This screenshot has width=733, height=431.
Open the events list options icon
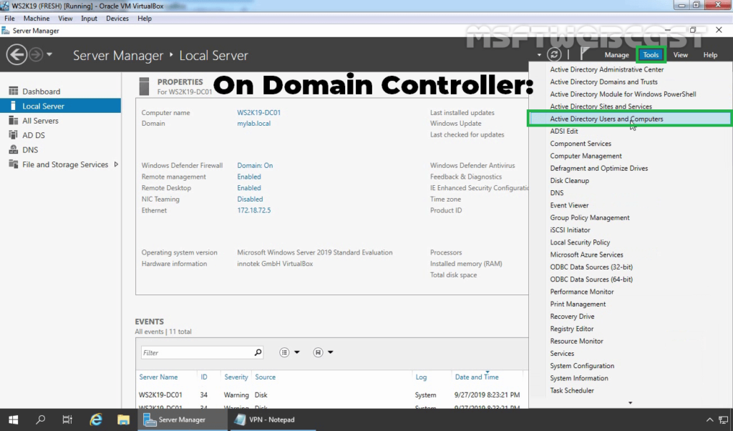click(284, 352)
